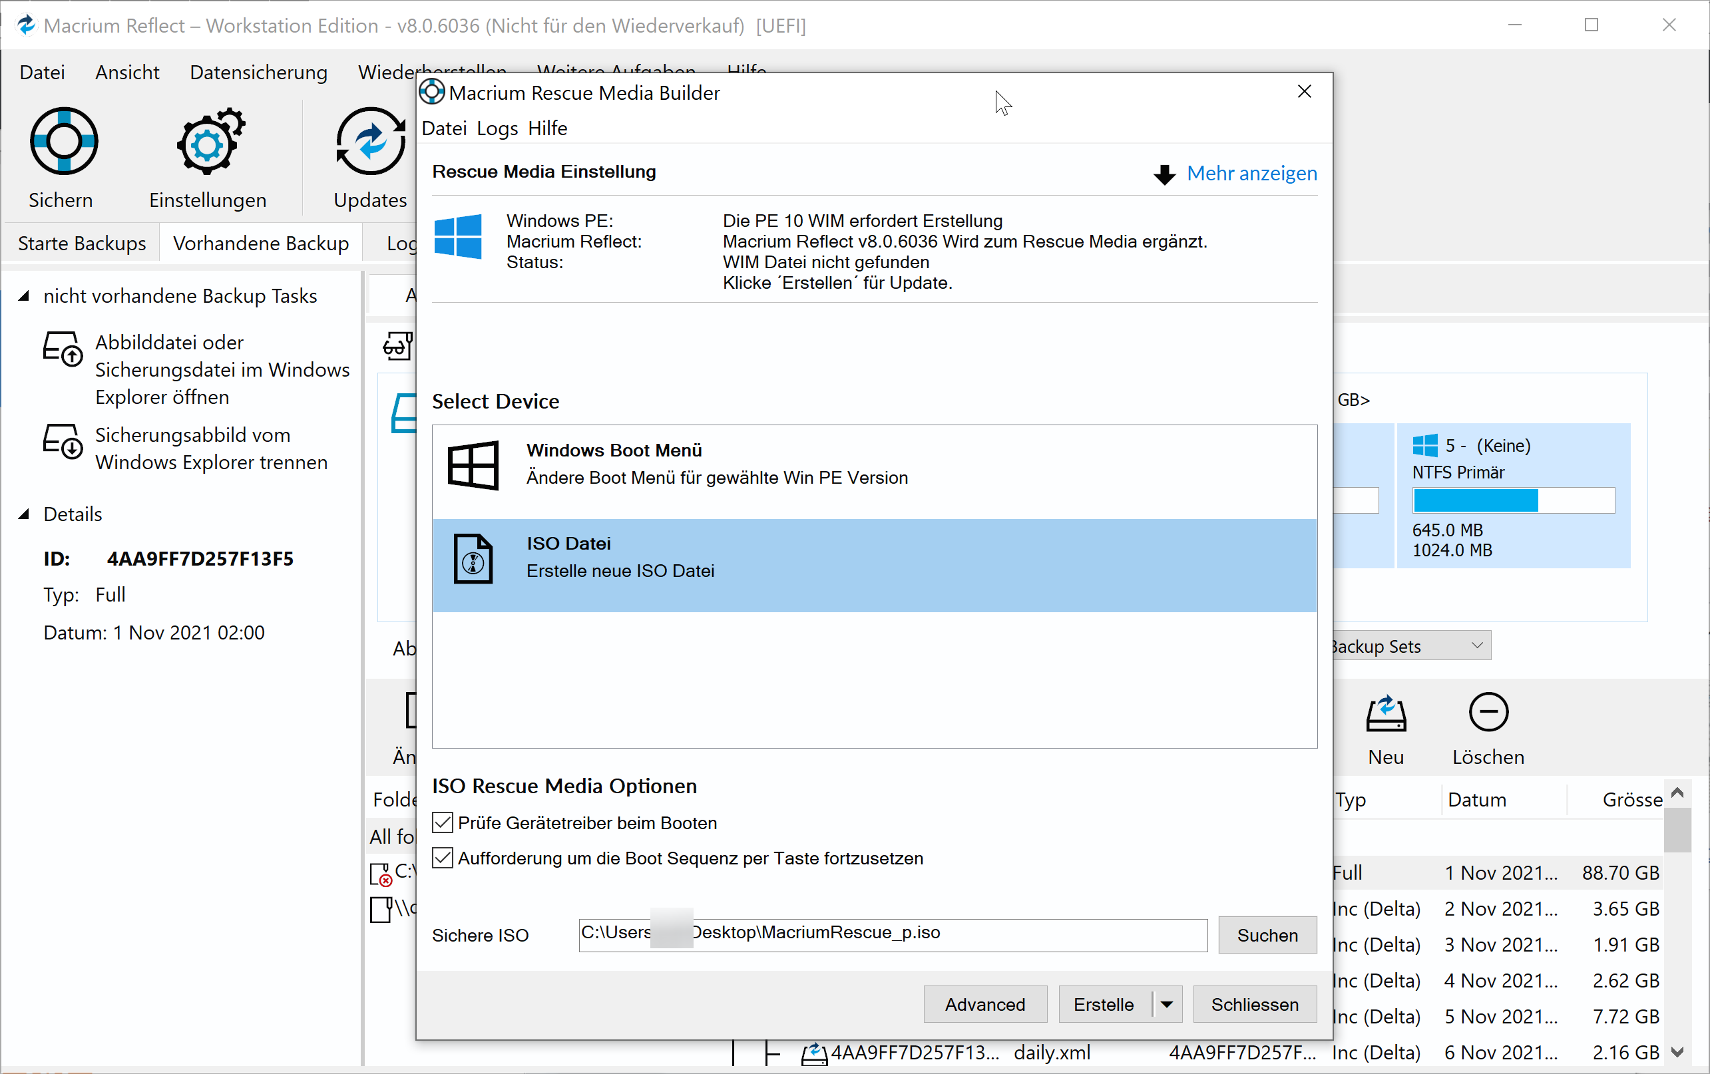Collapse the Details section

tap(24, 514)
